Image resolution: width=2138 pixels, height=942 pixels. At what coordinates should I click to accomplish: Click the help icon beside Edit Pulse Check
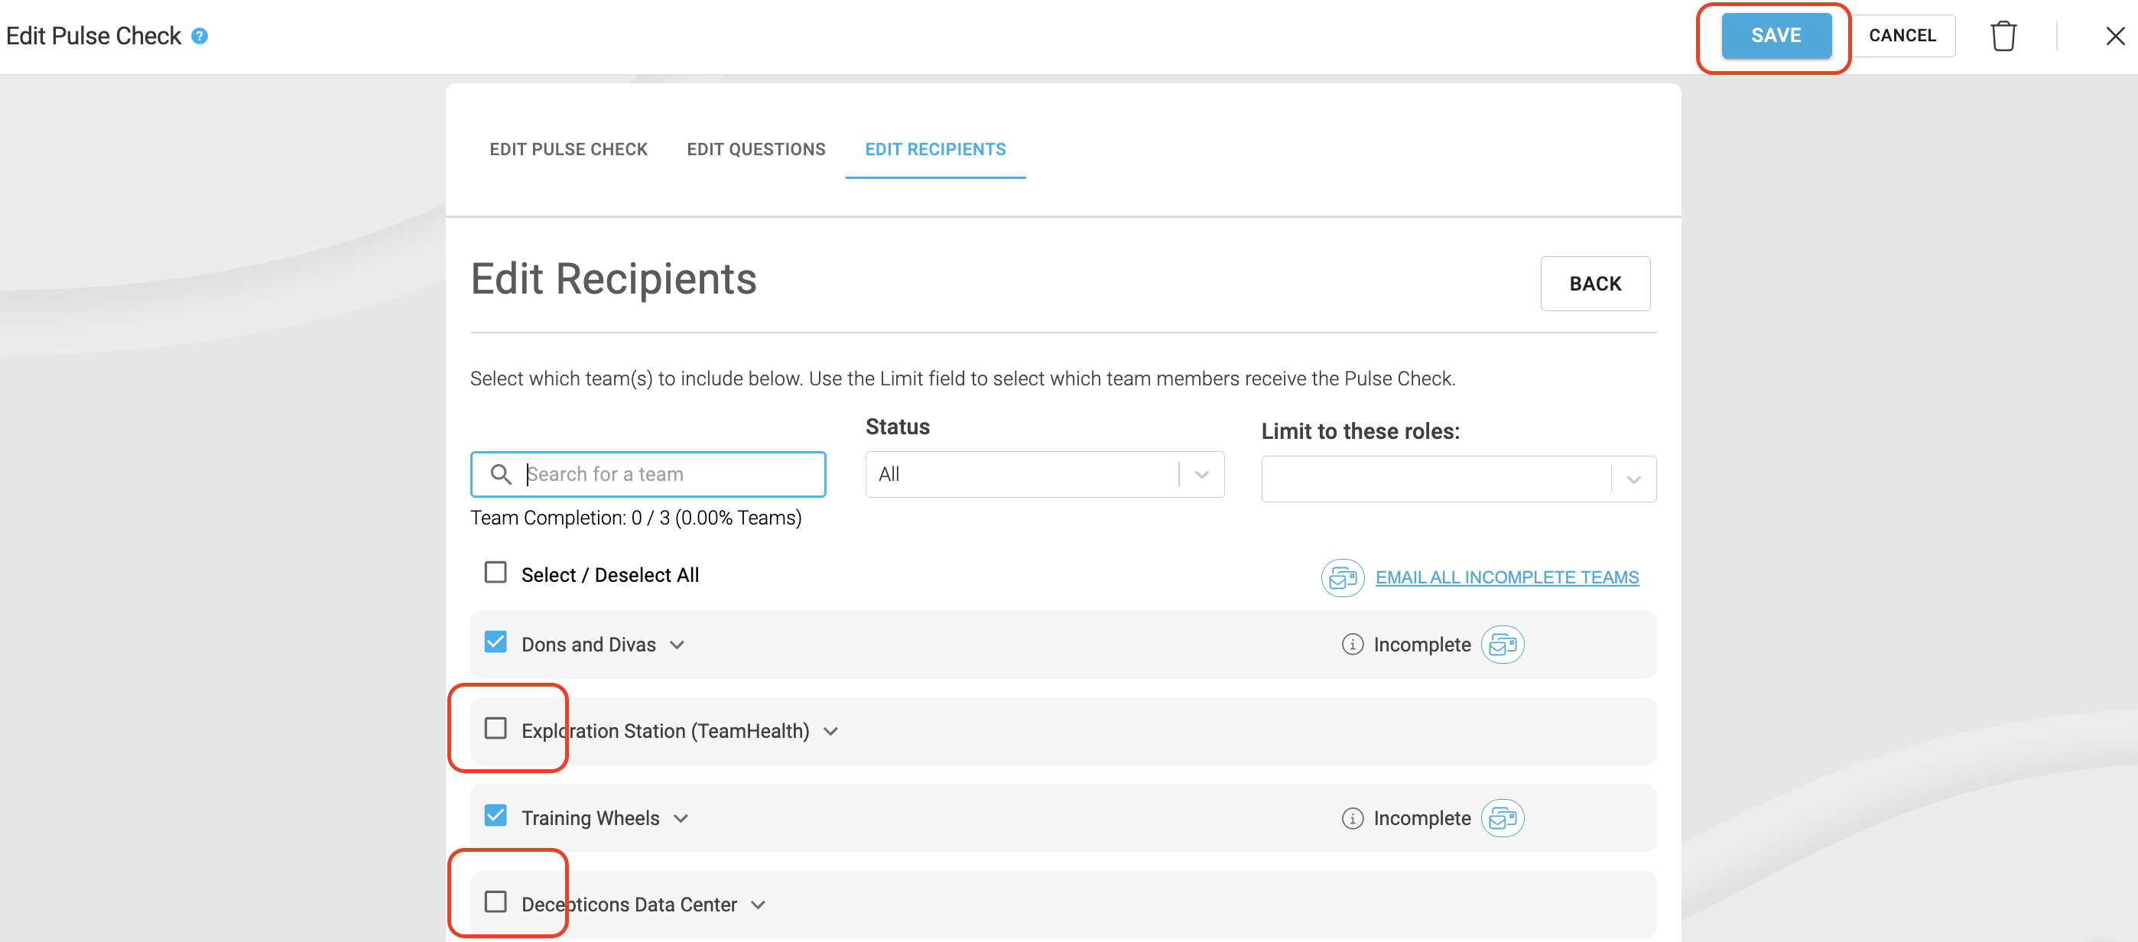point(199,36)
